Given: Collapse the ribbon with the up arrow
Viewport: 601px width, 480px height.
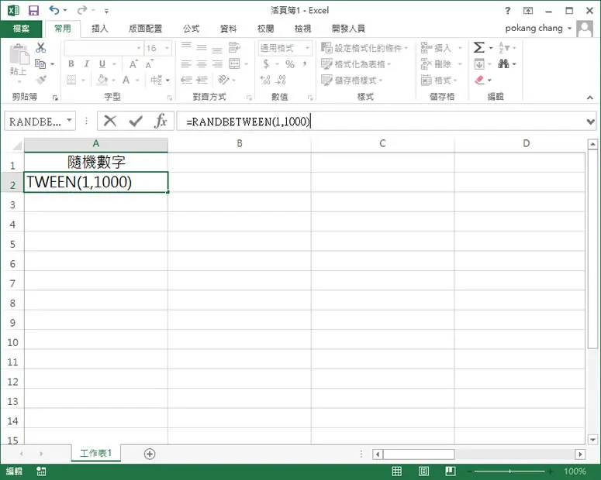Looking at the screenshot, I should (x=590, y=98).
